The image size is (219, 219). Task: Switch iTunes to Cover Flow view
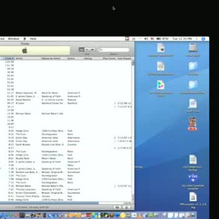tap(92, 49)
